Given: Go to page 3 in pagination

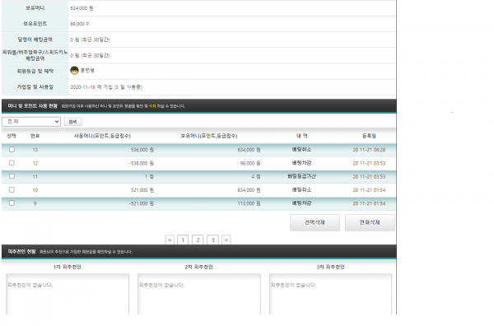Looking at the screenshot, I should (x=213, y=240).
